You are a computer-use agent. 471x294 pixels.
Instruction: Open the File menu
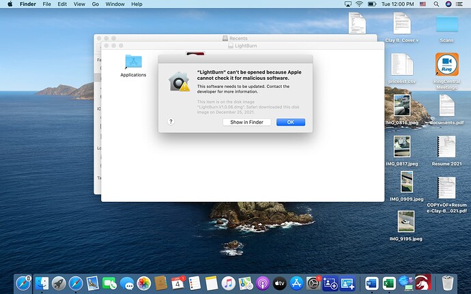pyautogui.click(x=46, y=4)
